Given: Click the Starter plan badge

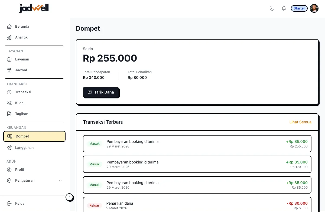Looking at the screenshot, I should click(299, 8).
